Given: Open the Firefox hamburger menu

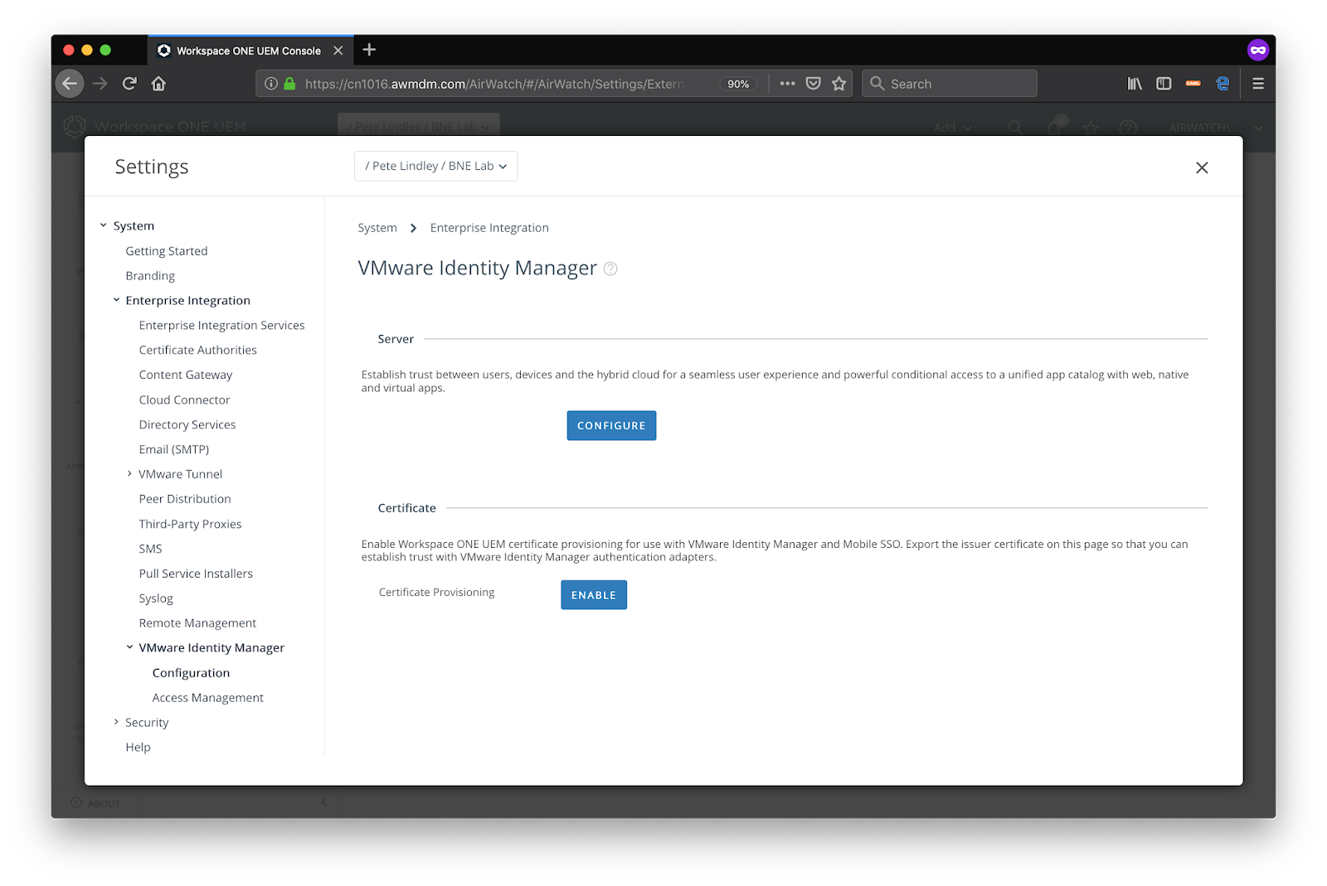Looking at the screenshot, I should (1258, 84).
